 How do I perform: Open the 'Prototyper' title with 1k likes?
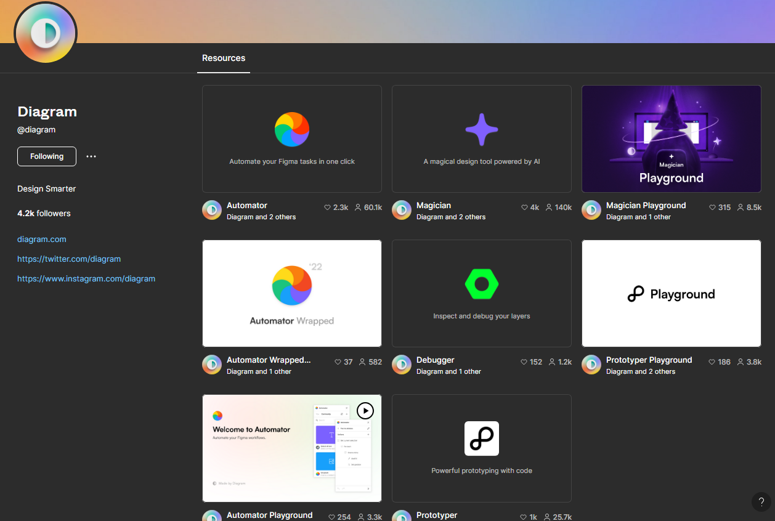click(437, 515)
